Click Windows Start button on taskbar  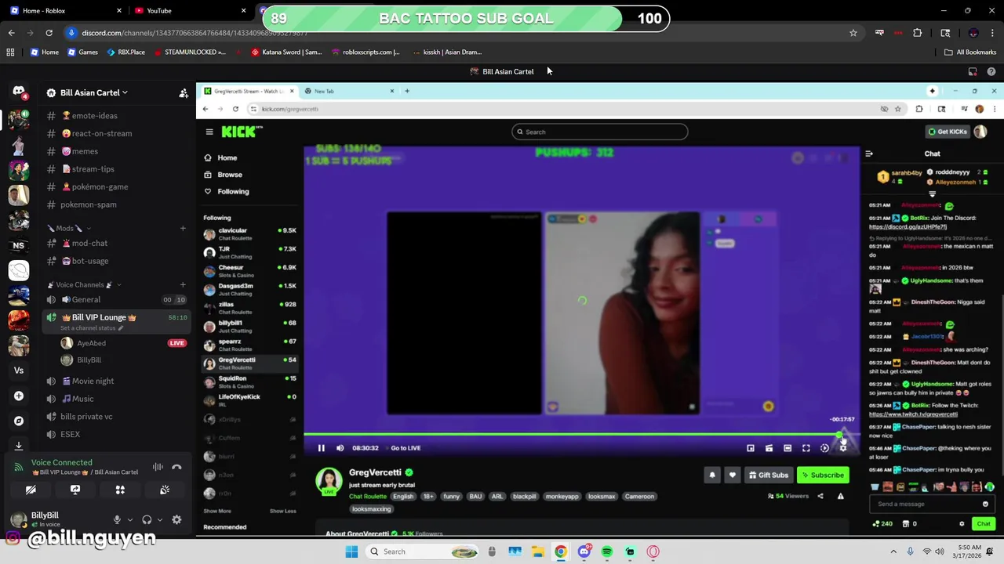pyautogui.click(x=351, y=551)
